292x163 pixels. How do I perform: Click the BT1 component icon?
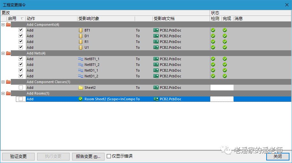click(x=80, y=30)
